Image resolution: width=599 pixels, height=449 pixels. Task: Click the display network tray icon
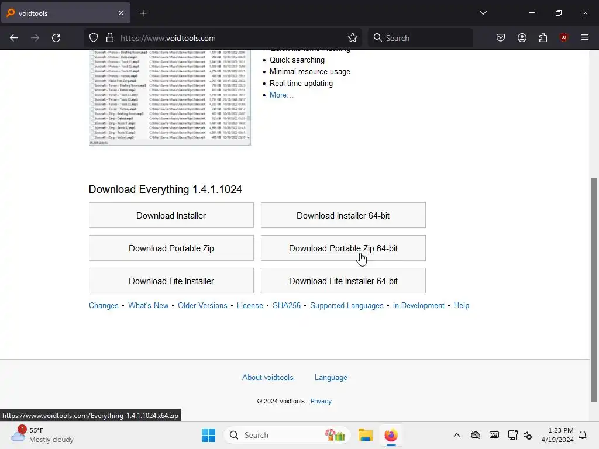pos(512,435)
